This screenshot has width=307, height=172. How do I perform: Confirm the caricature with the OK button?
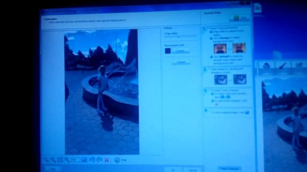pos(173,170)
